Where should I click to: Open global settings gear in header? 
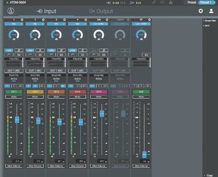pos(201,11)
